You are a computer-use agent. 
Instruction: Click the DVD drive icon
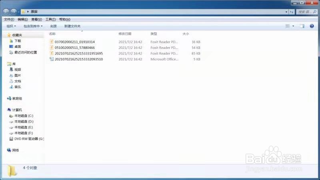pos(11,139)
